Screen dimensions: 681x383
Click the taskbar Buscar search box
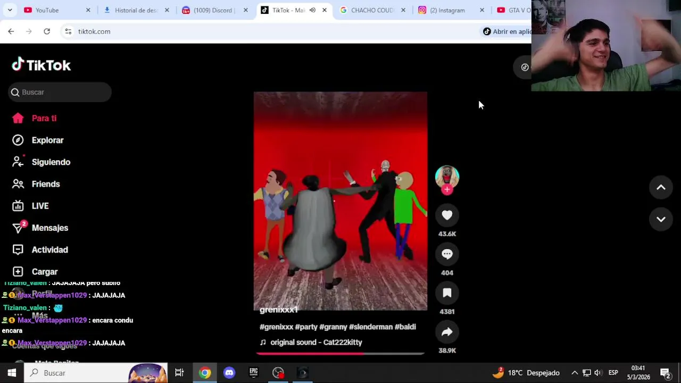coord(96,373)
